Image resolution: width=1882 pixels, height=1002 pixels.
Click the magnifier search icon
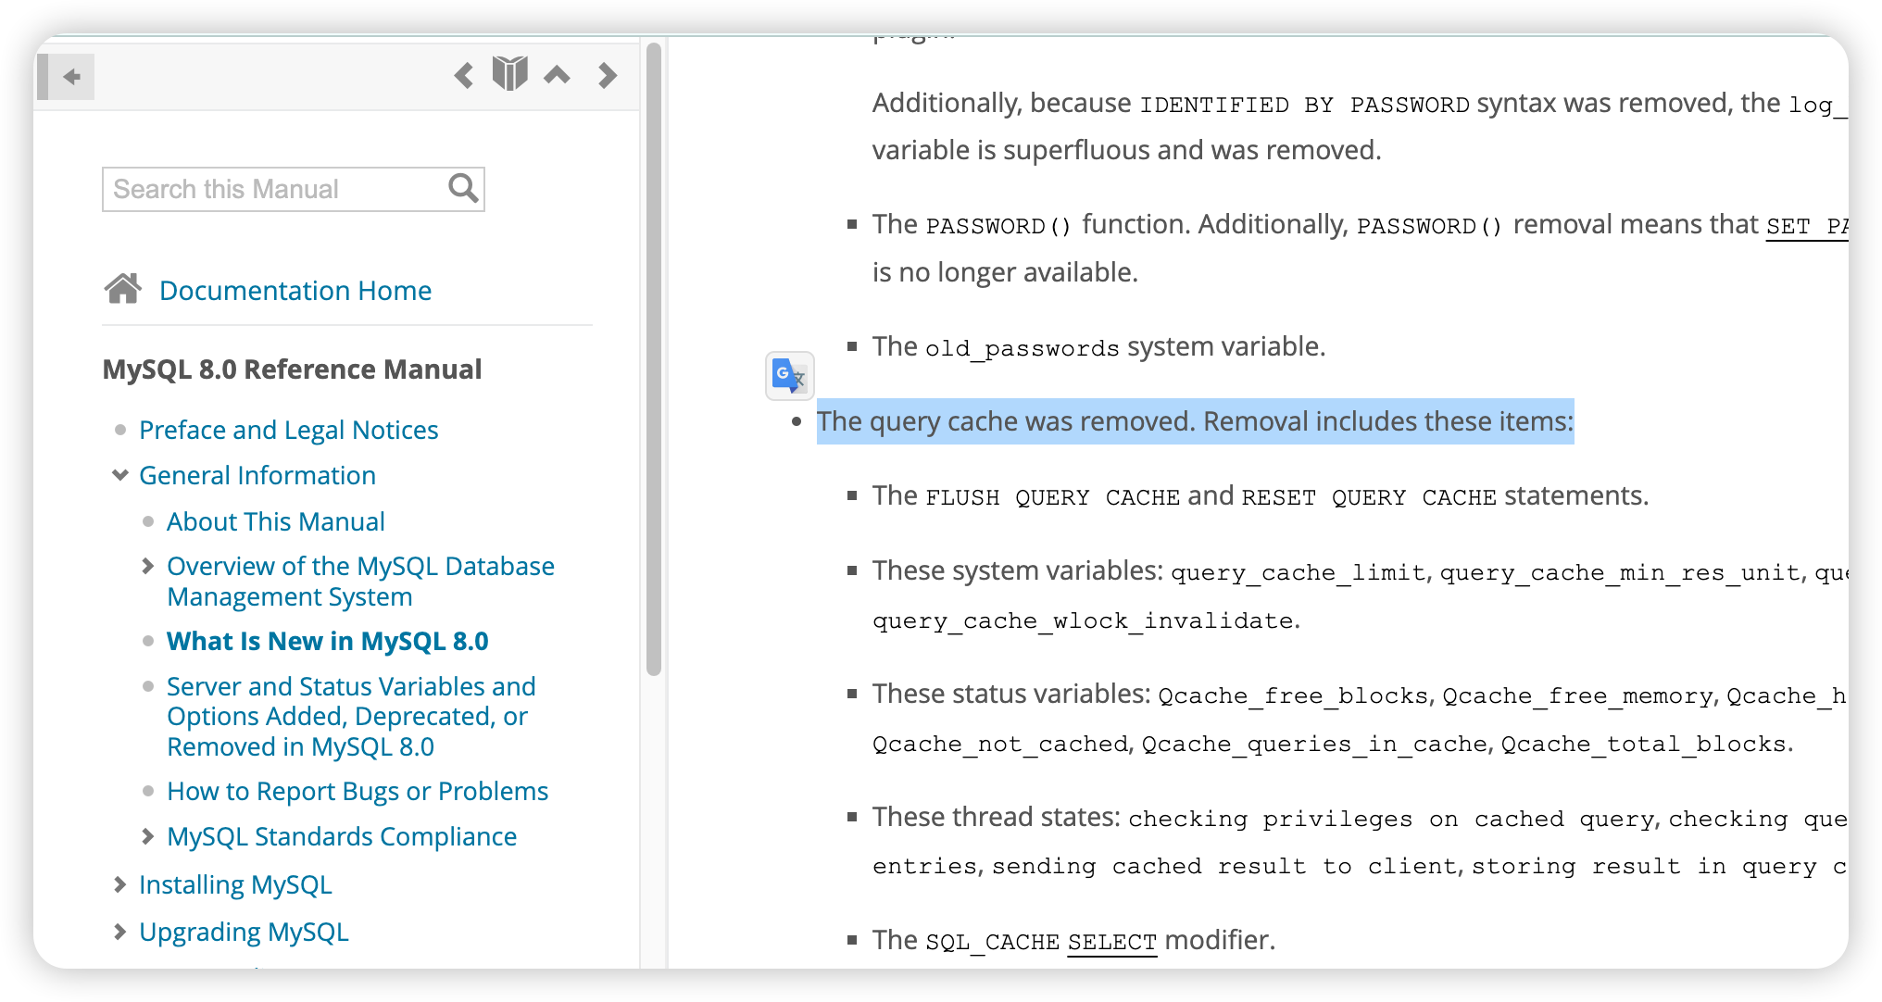pyautogui.click(x=463, y=188)
